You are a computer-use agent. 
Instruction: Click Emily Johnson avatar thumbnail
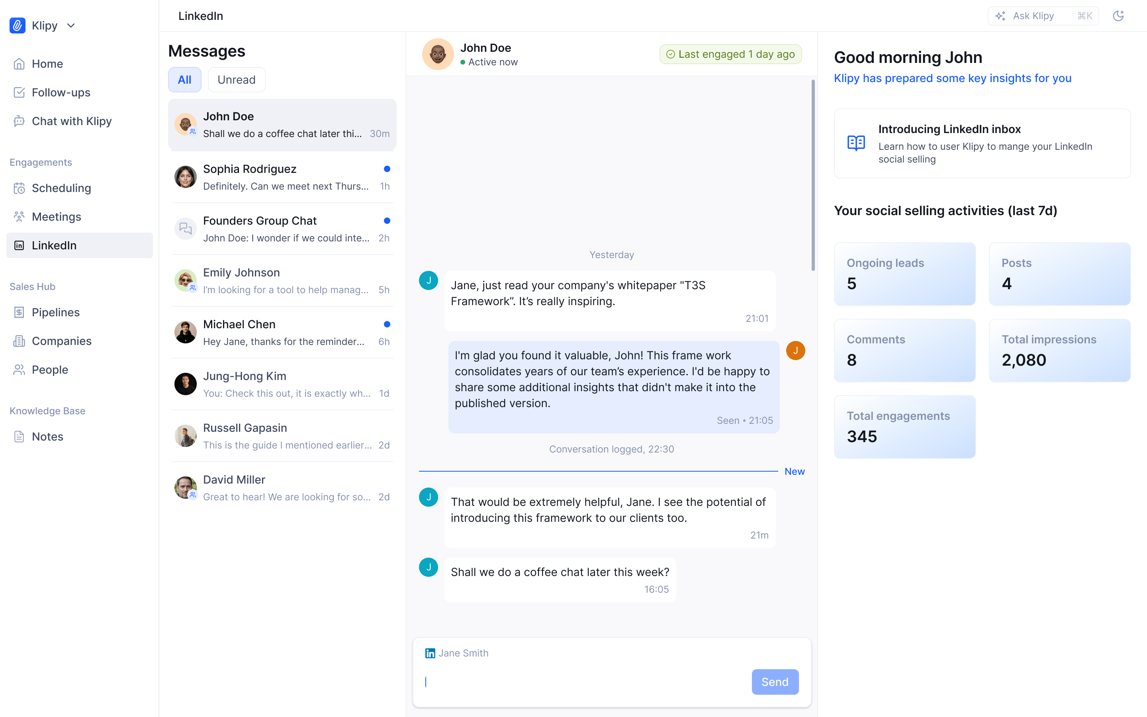coord(185,281)
